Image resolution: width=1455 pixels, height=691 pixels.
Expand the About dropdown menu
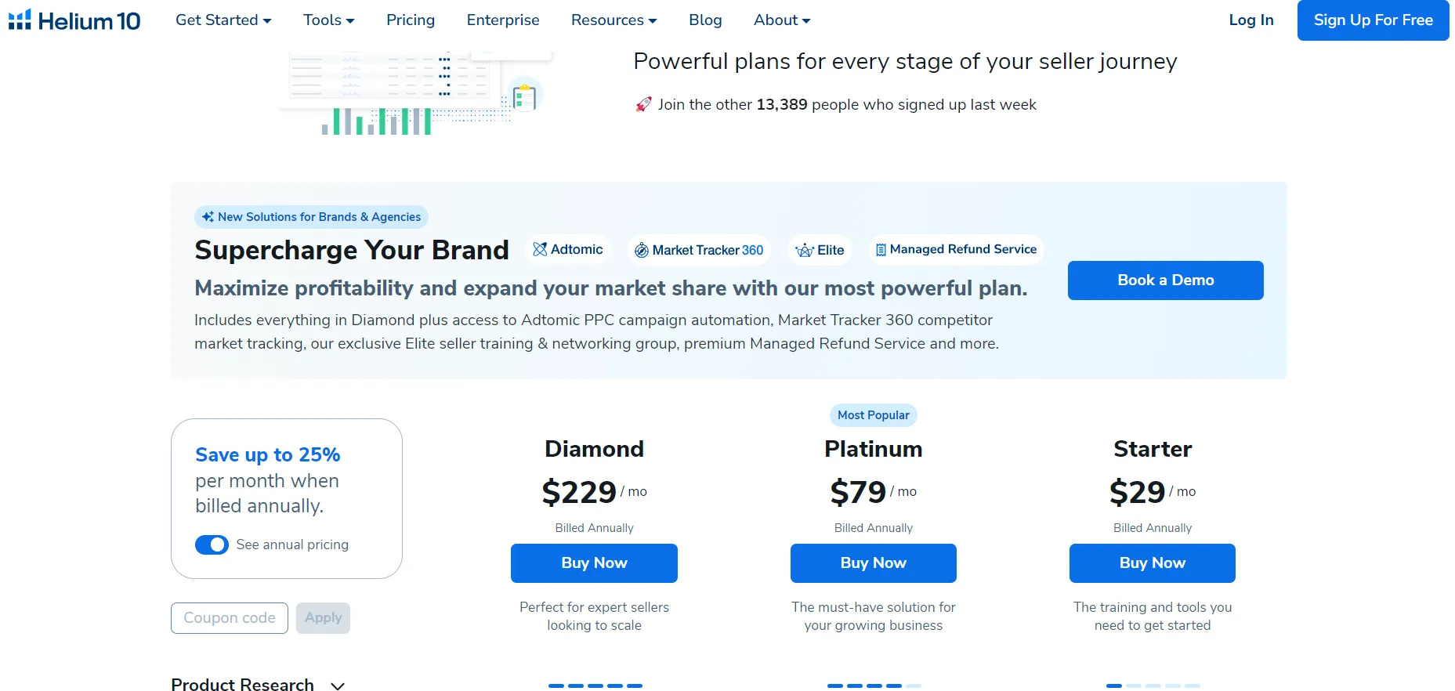(x=782, y=20)
